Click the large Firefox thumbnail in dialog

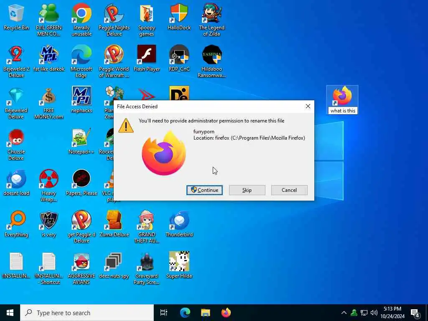point(164,153)
